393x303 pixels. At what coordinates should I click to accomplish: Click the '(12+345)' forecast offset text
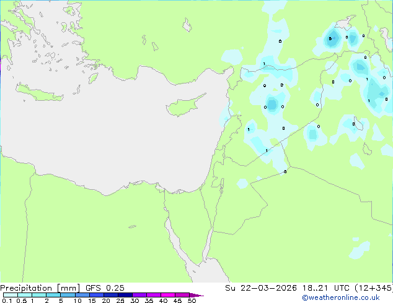click(x=374, y=288)
